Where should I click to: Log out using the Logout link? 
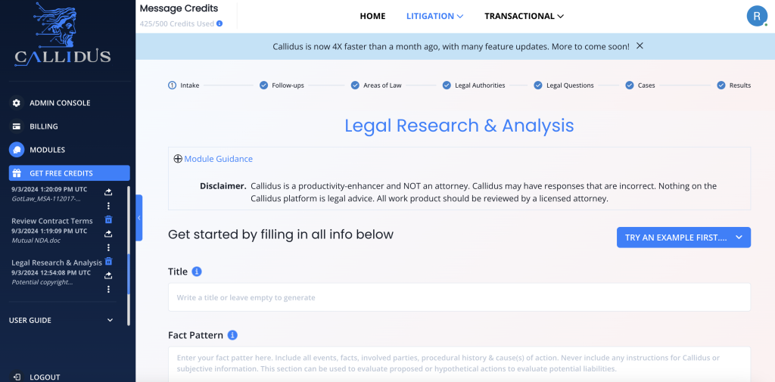coord(44,377)
